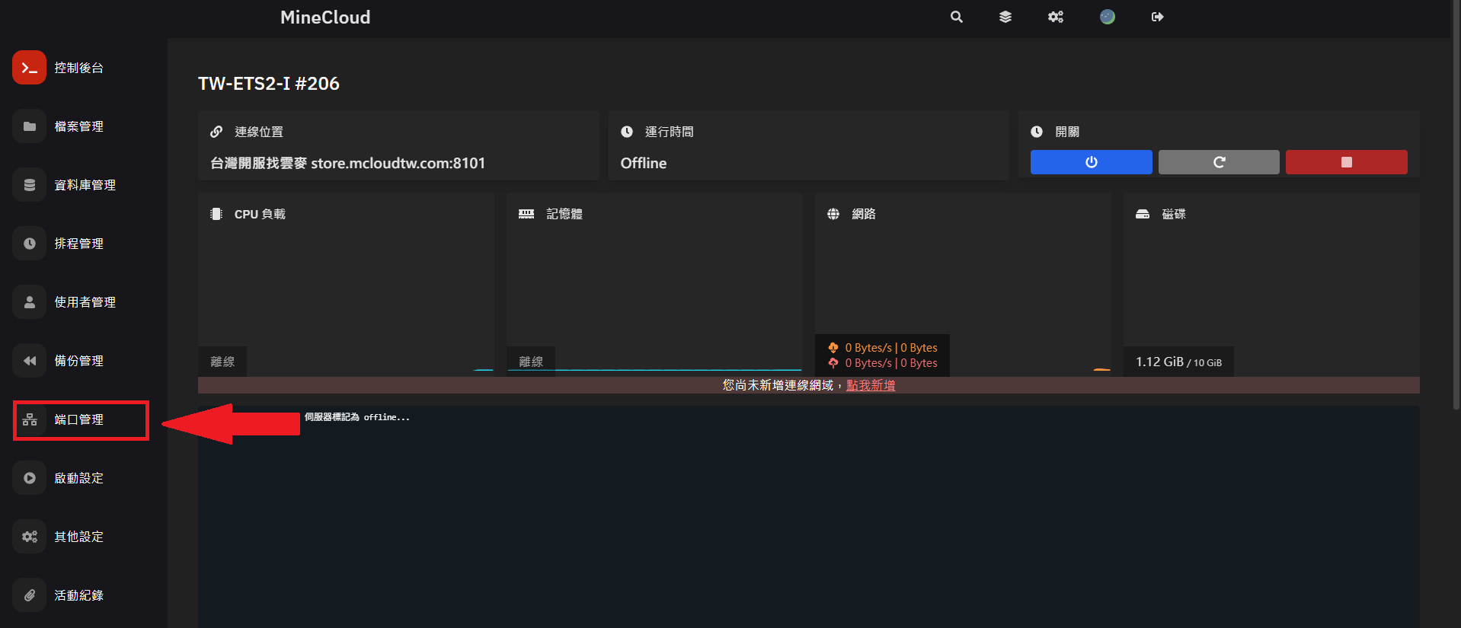The image size is (1461, 628).
Task: Open admin settings cogs icon in header
Action: 1056,17
